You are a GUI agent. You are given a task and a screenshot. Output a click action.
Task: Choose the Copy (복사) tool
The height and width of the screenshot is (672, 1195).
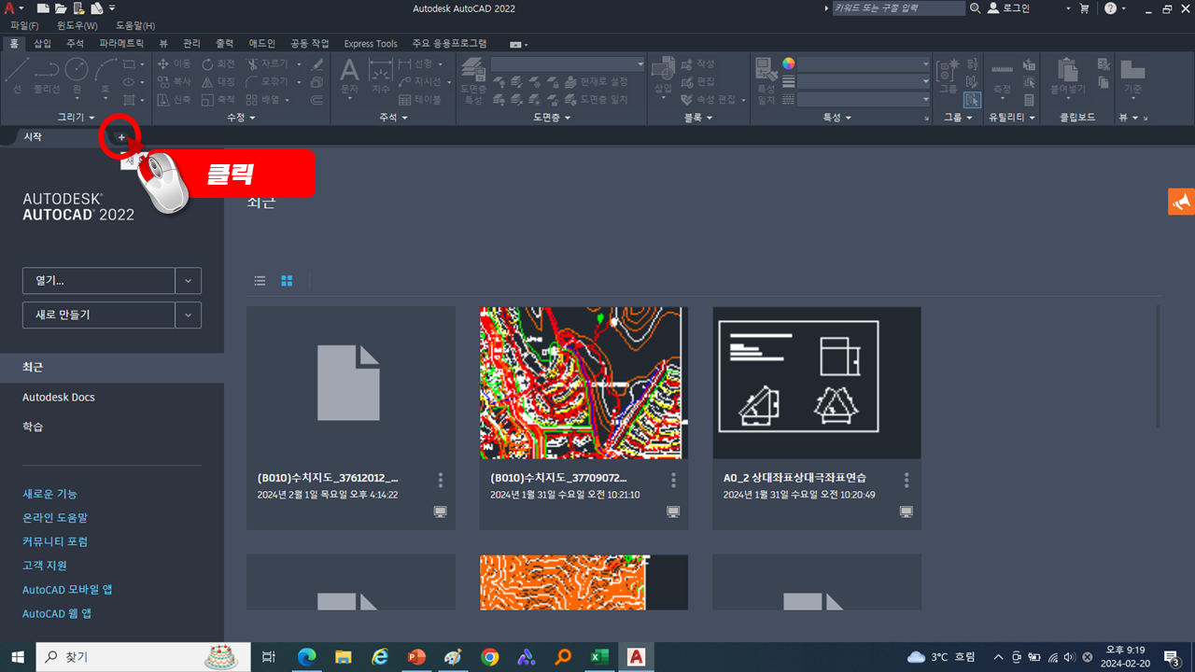tap(175, 82)
